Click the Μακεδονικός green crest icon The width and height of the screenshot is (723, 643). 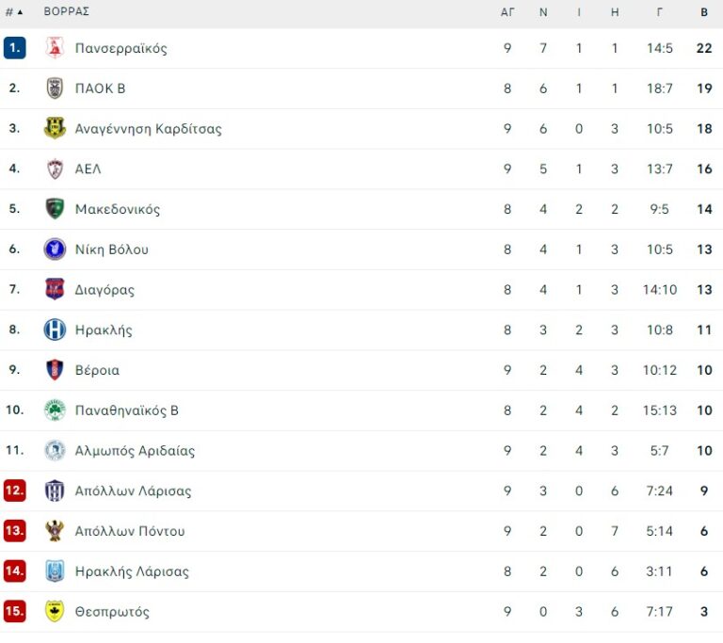55,209
